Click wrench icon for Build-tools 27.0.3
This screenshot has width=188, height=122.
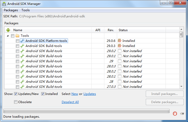click(x=22, y=87)
